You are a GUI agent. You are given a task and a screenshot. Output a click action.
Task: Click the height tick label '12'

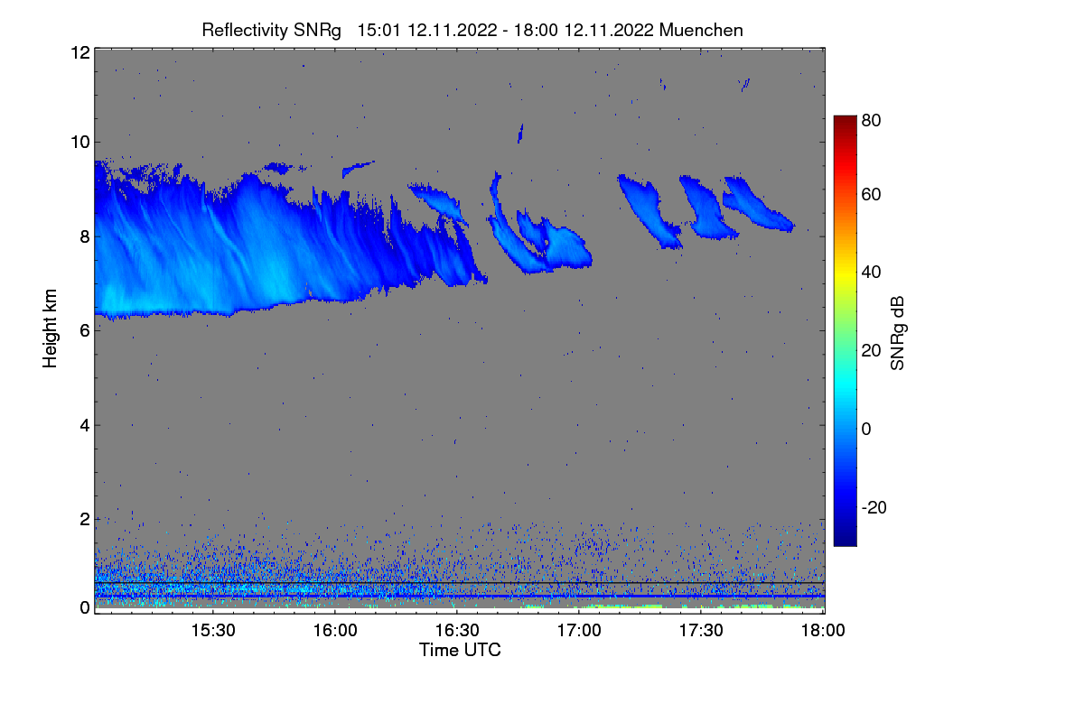pos(79,52)
